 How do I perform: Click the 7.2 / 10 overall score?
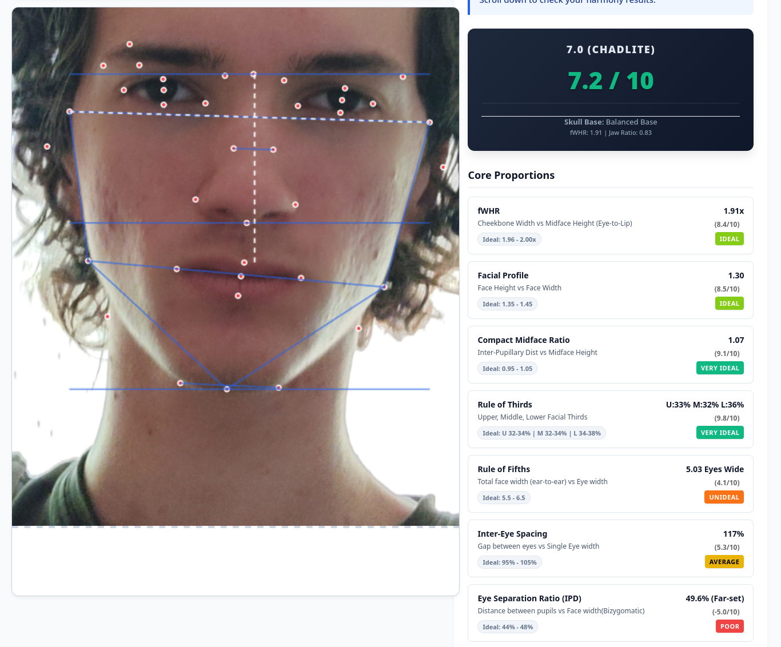[610, 81]
